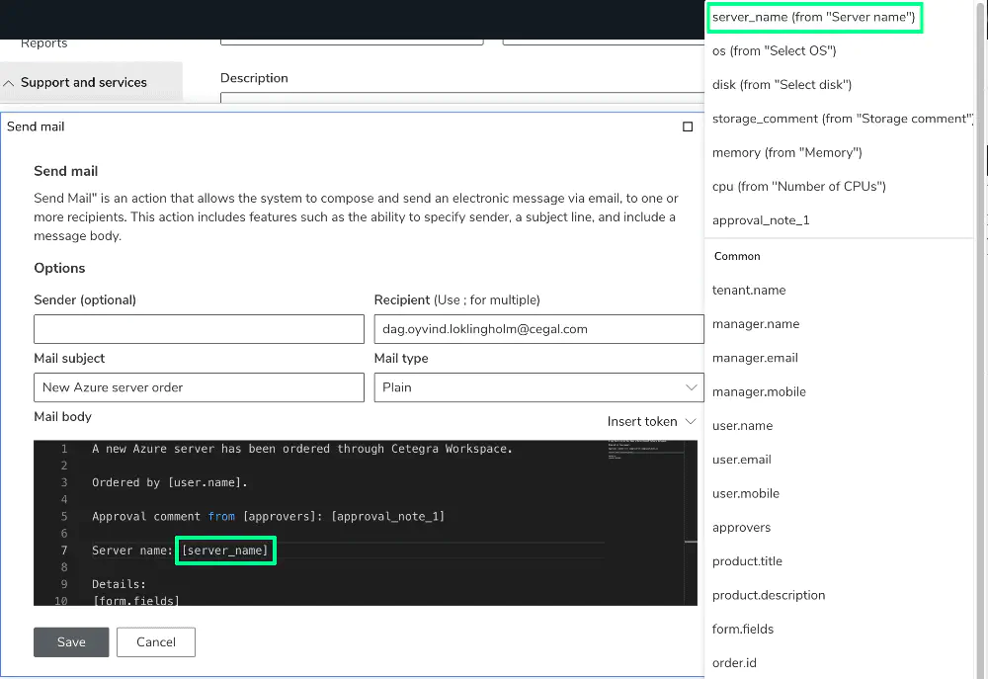
Task: Select the order.id token at the bottom
Action: (x=734, y=662)
